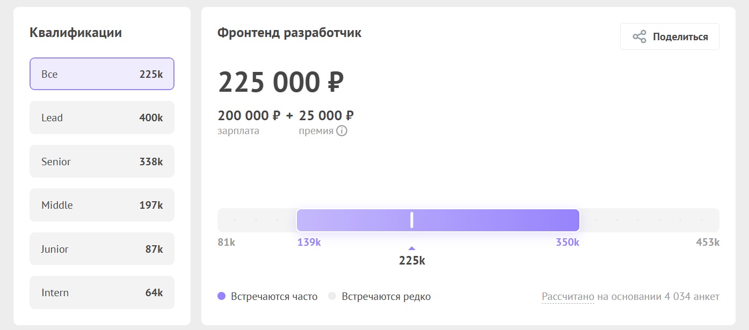This screenshot has height=330, width=749.
Task: Click the triangle marker above 225k
Action: [411, 247]
